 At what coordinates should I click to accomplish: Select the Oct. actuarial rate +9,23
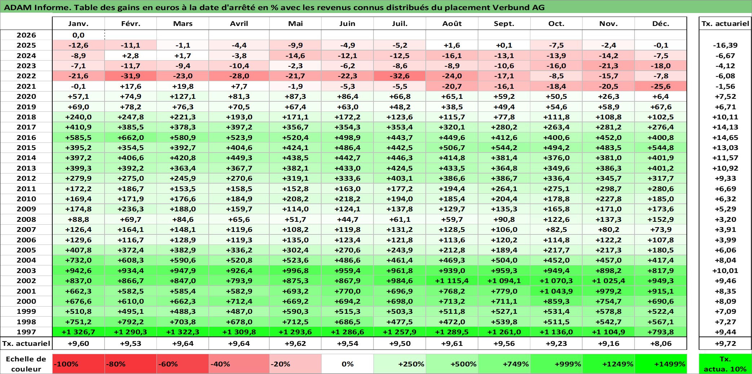coord(556,343)
